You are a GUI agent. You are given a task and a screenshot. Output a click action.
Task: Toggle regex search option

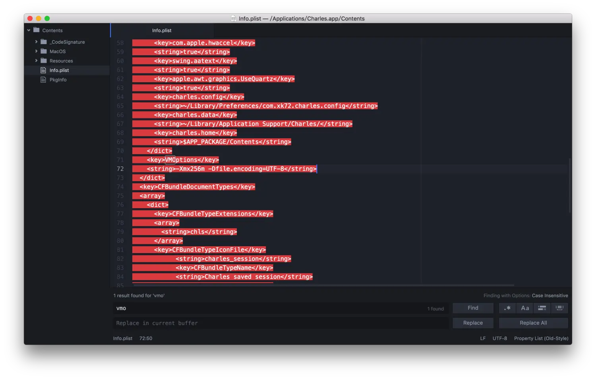[x=507, y=308]
